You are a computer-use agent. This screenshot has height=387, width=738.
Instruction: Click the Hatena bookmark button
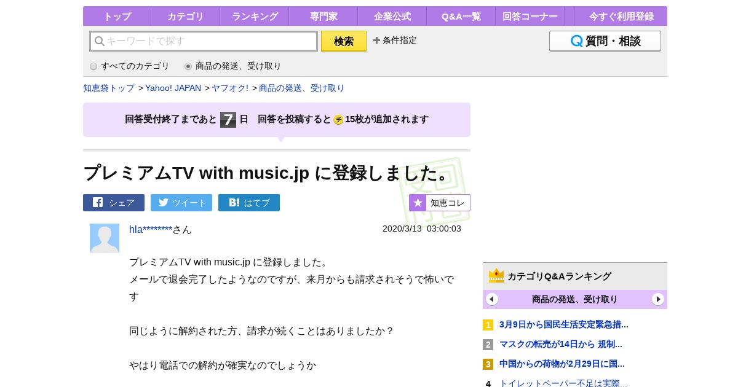[x=249, y=203]
